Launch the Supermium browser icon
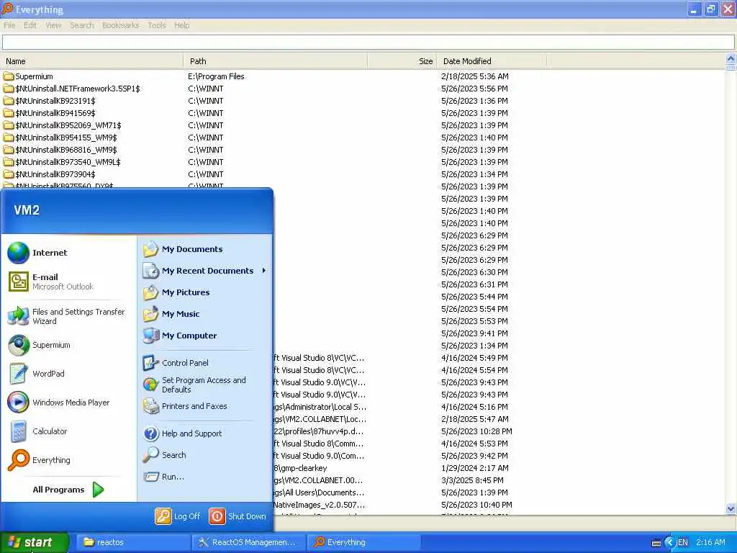 click(x=18, y=345)
